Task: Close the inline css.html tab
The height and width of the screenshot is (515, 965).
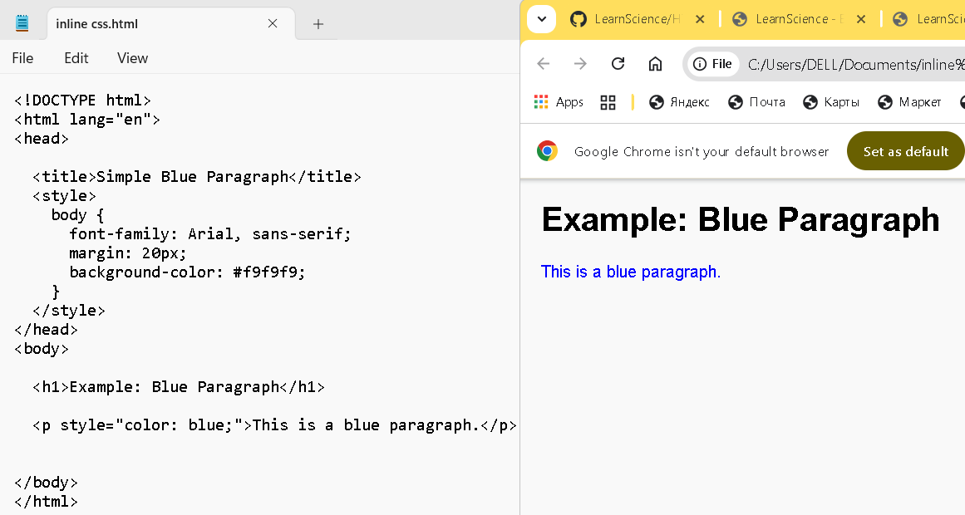Action: (x=273, y=23)
